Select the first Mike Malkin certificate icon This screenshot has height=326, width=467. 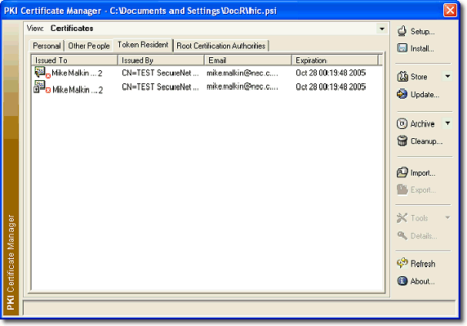pyautogui.click(x=41, y=73)
